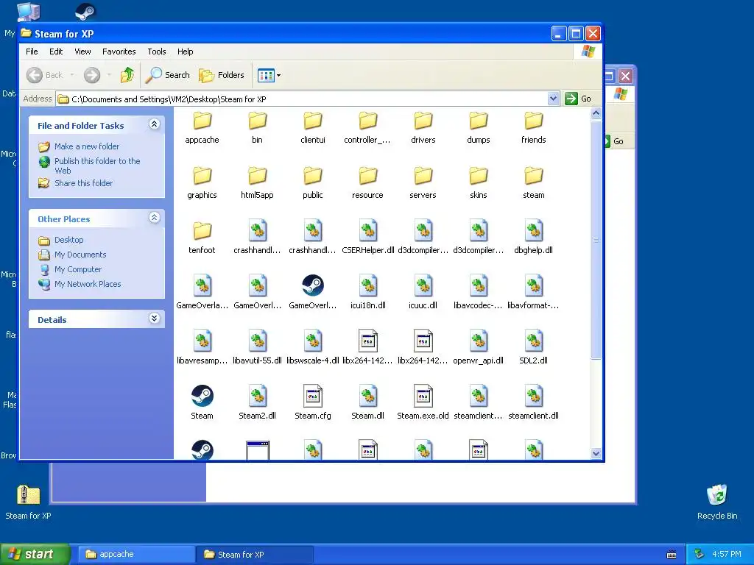Go to My Computer link
Screen dimensions: 754x565
78,269
